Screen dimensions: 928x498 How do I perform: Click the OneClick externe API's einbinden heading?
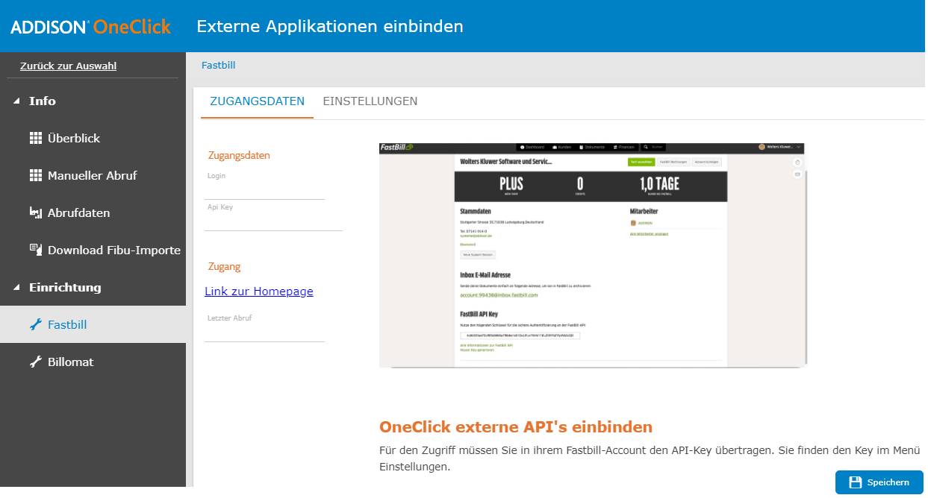pyautogui.click(x=516, y=427)
